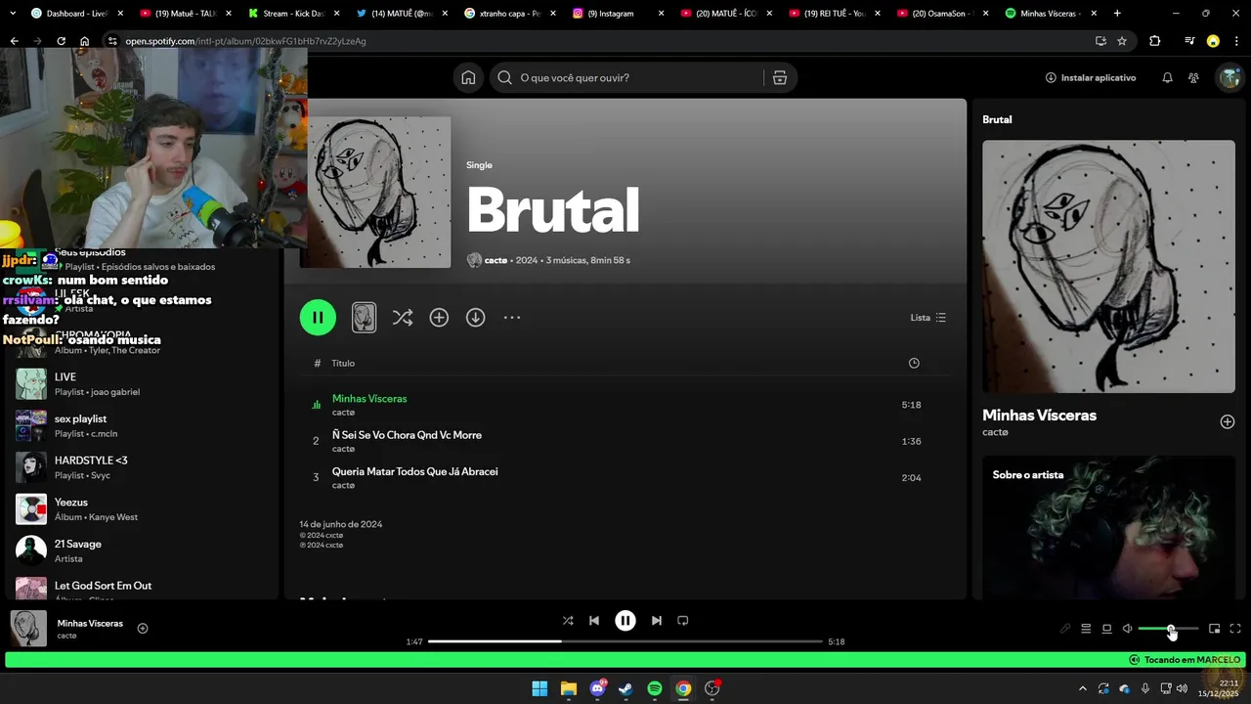Switch to the 'Stream - Kick' browser tab
The height and width of the screenshot is (704, 1251).
point(293,14)
